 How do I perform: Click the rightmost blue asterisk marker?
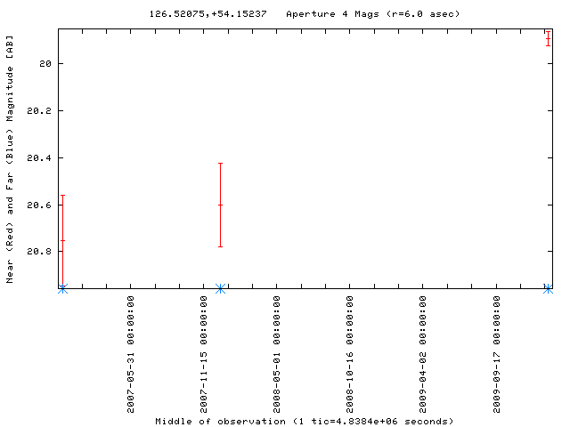[x=548, y=289]
